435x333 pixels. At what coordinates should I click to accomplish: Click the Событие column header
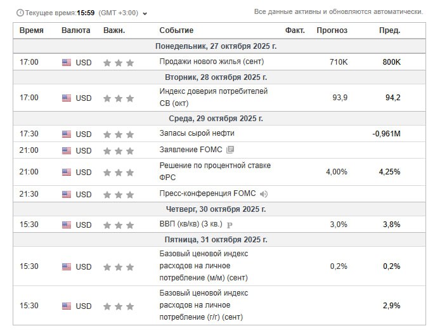(x=176, y=30)
